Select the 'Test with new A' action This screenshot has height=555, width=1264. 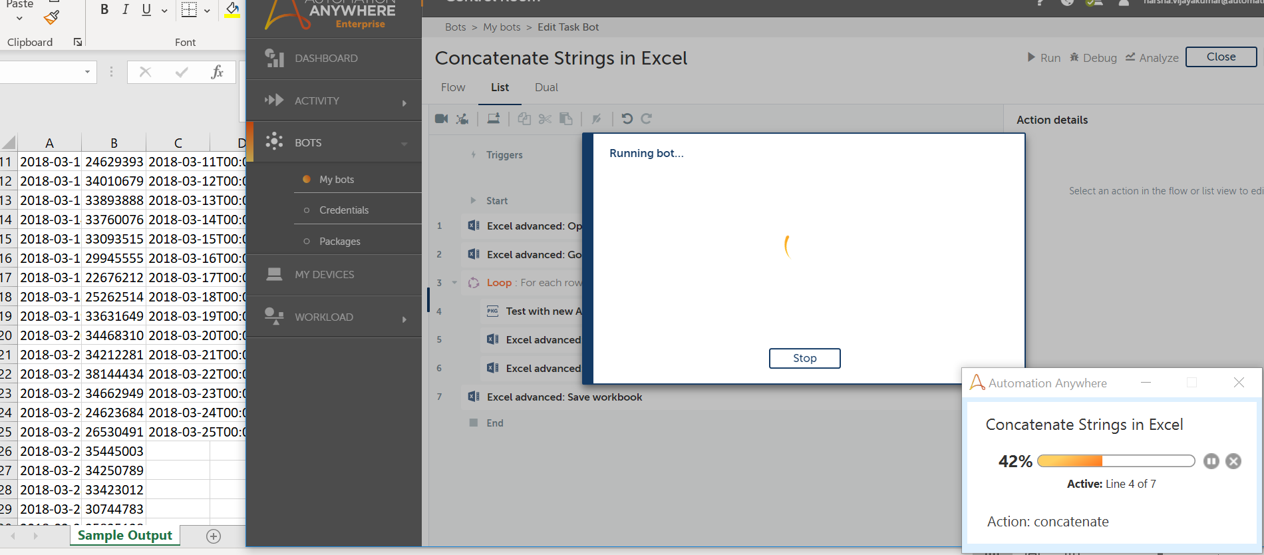click(544, 311)
